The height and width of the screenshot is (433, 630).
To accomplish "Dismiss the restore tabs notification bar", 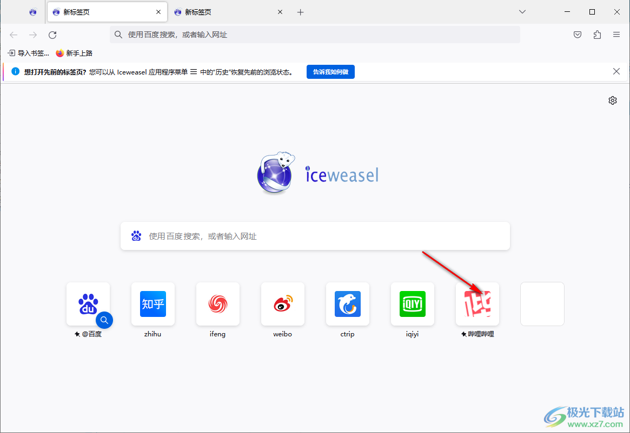I will coord(616,71).
